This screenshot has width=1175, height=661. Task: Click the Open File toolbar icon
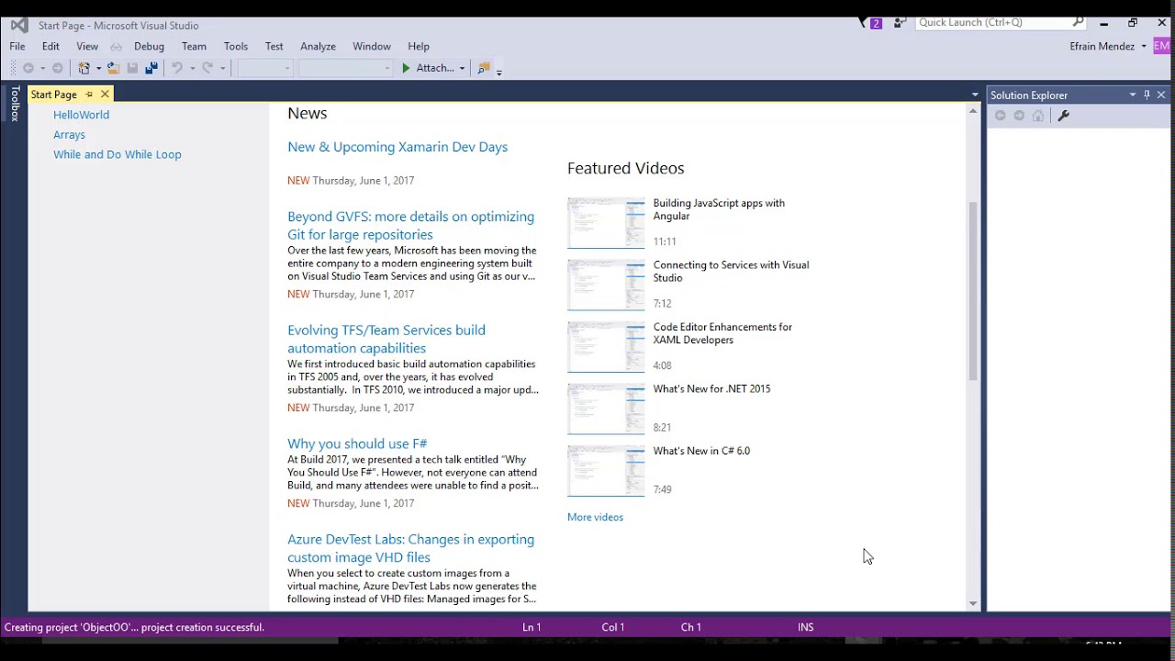point(113,68)
